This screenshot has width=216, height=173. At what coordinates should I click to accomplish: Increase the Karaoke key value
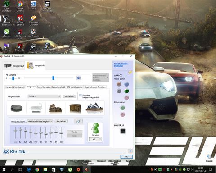coord(100,138)
